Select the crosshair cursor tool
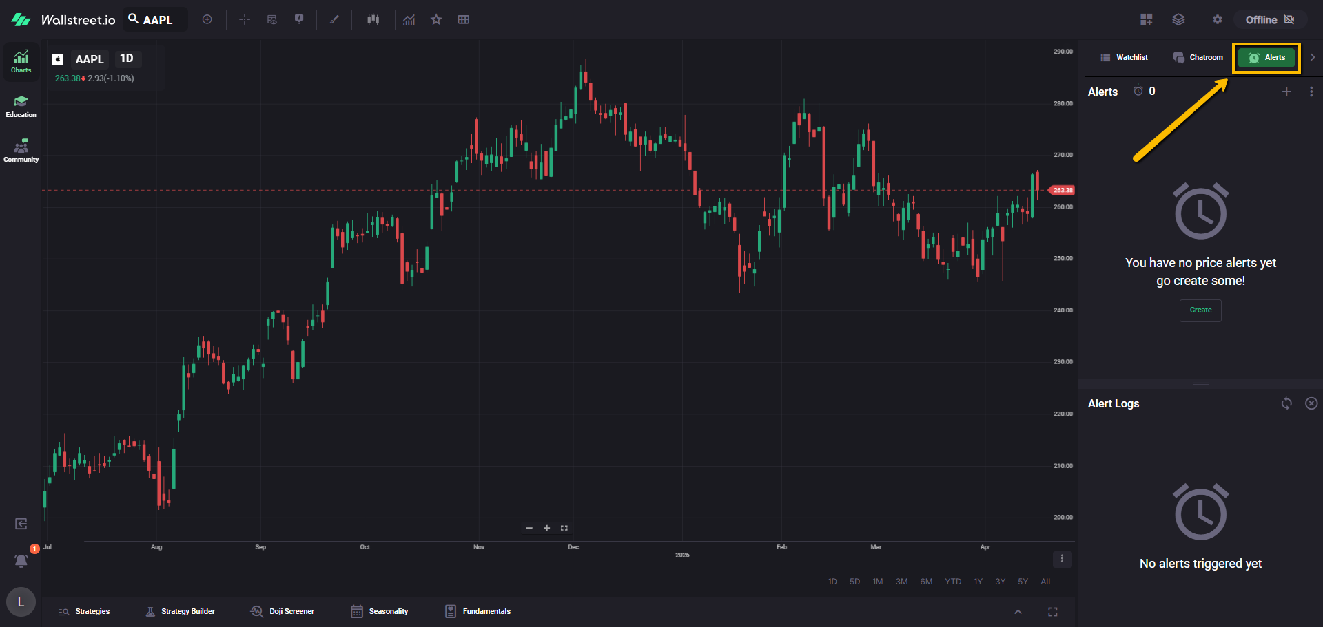 pyautogui.click(x=245, y=20)
